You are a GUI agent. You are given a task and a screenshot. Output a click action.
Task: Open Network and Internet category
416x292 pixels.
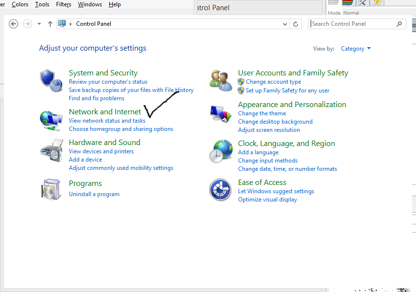[105, 112]
